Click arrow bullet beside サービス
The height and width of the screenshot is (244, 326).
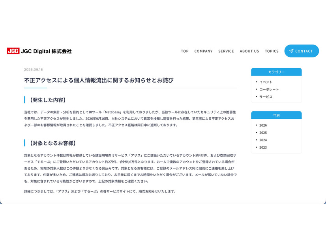pyautogui.click(x=257, y=96)
